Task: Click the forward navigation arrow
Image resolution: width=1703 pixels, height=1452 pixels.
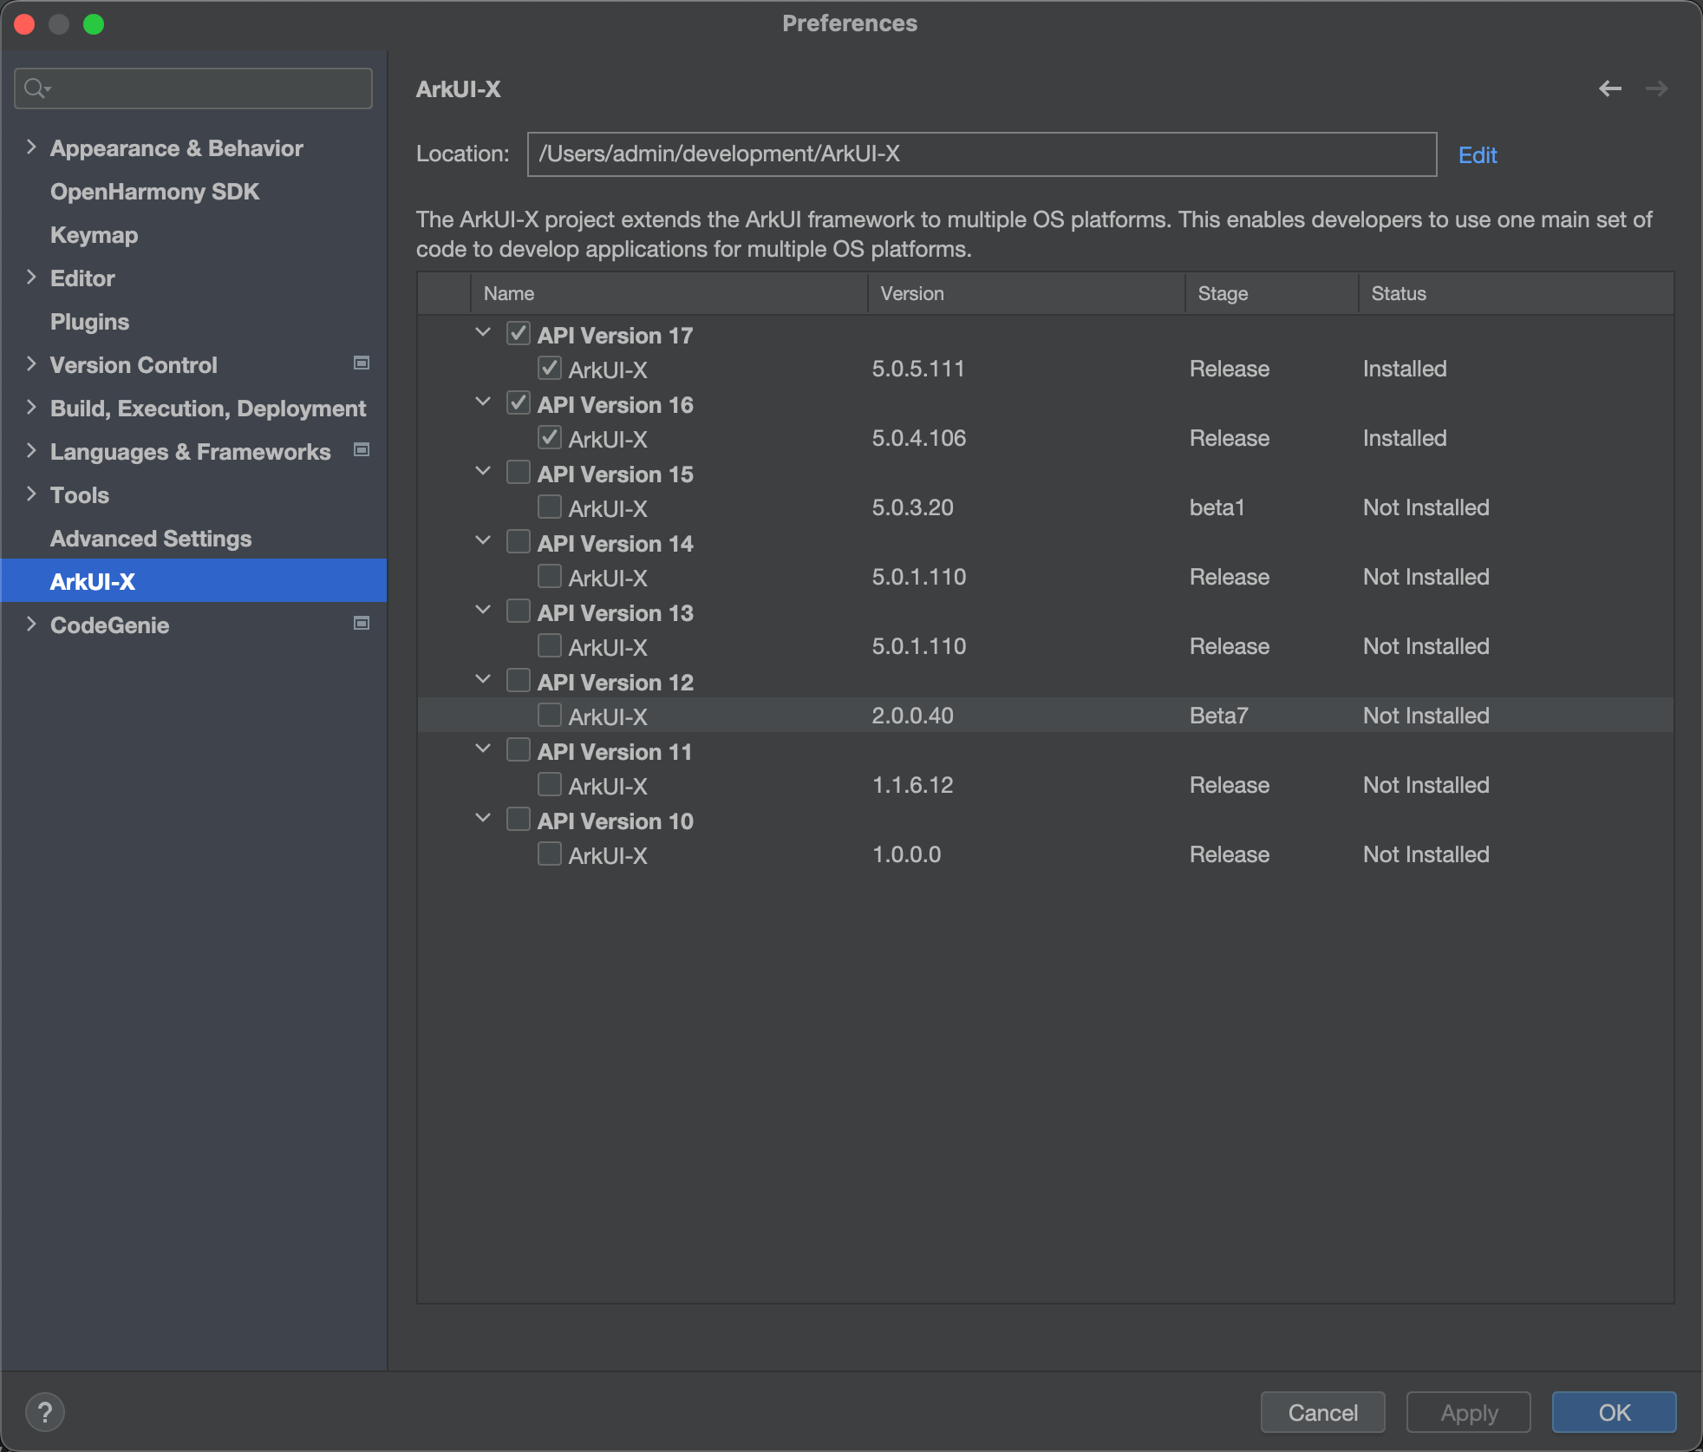Action: coord(1656,88)
